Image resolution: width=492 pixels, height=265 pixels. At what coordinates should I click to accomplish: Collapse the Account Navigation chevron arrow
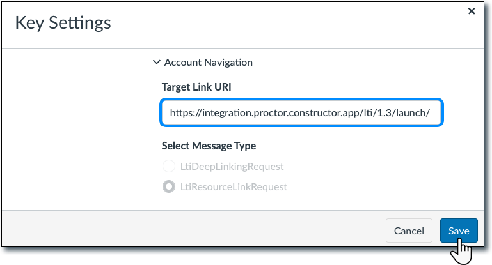(156, 63)
